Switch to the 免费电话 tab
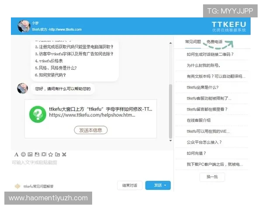This screenshot has width=262, height=209. pos(214,42)
